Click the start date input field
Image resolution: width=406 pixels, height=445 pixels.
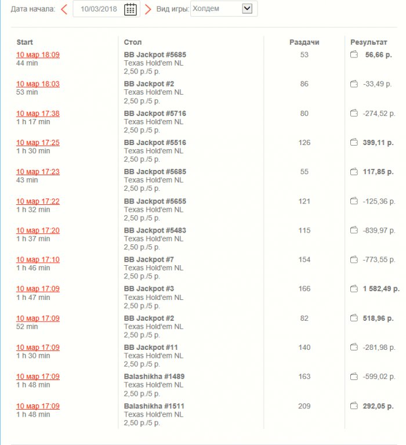click(x=99, y=9)
